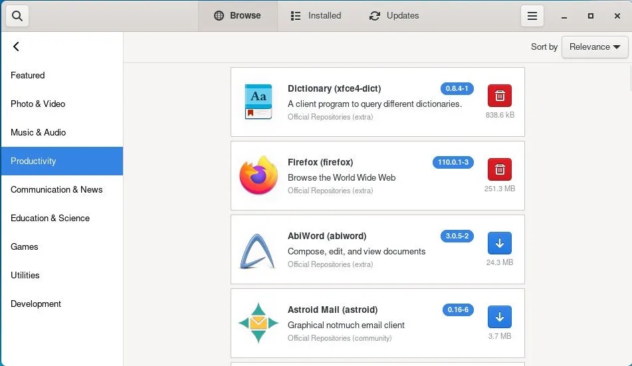Open the Games category
The width and height of the screenshot is (632, 366).
[25, 247]
